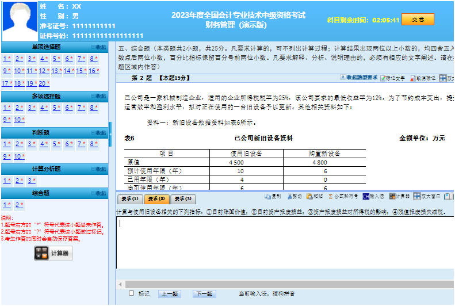Open 计算分析题 question 3

32,181
